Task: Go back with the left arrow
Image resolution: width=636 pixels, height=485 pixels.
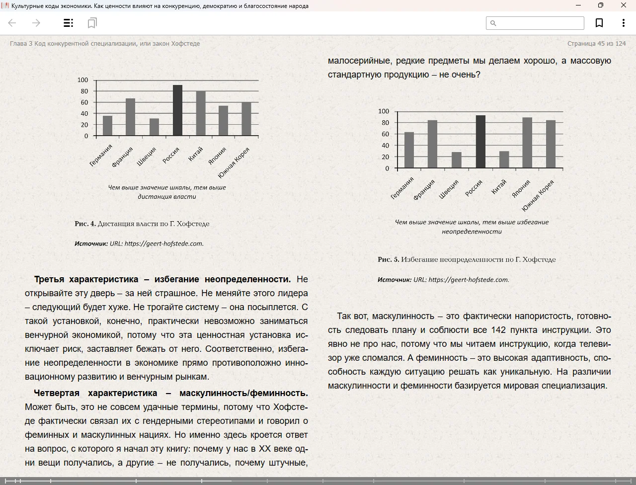Action: coord(12,23)
